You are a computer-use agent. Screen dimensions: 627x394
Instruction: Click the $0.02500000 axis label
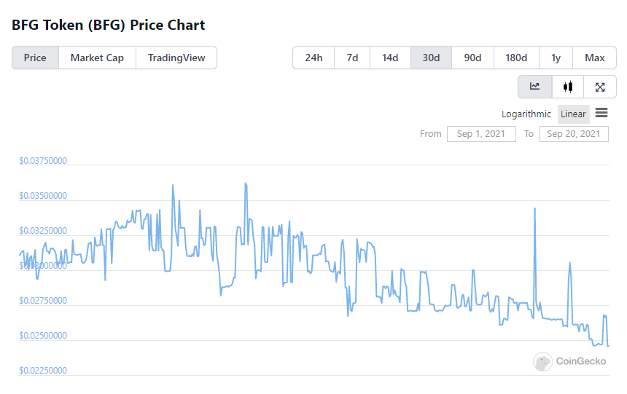coord(43,335)
